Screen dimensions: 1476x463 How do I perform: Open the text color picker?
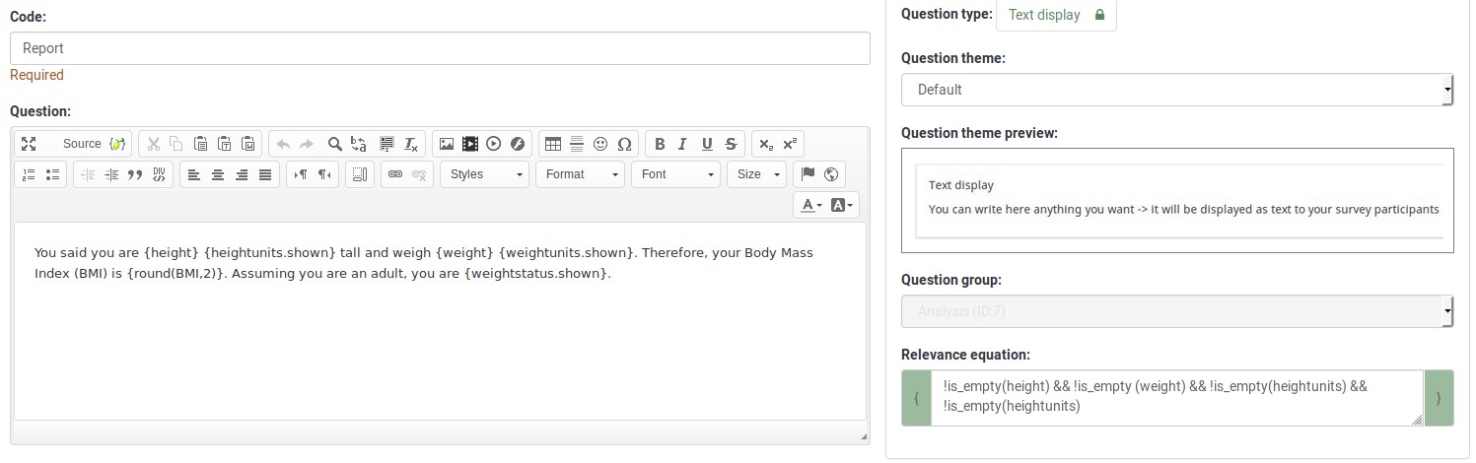coord(810,205)
